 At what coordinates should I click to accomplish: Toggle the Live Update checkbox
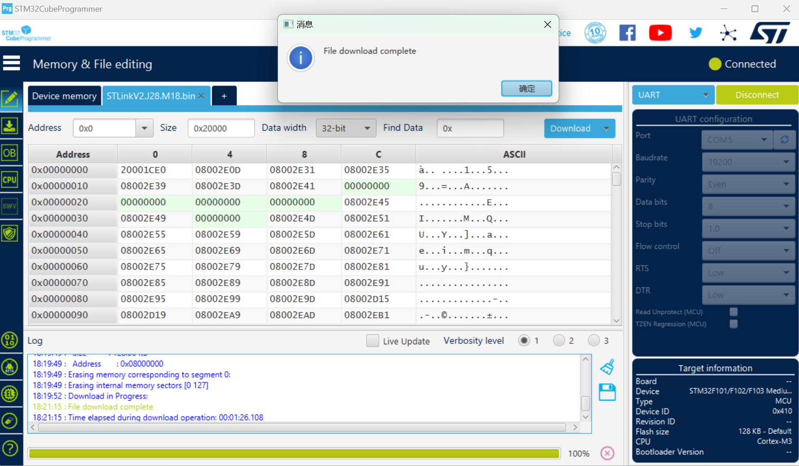372,341
